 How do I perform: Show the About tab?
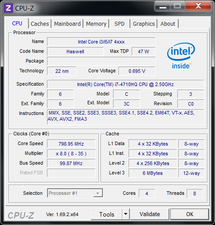click(x=168, y=24)
